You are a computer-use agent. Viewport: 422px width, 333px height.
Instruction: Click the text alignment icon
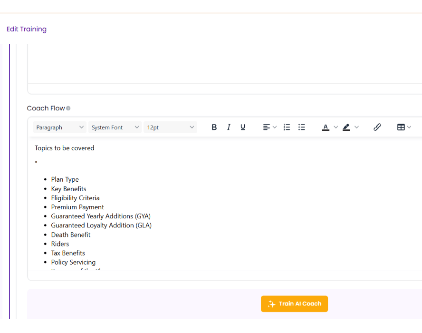[267, 127]
